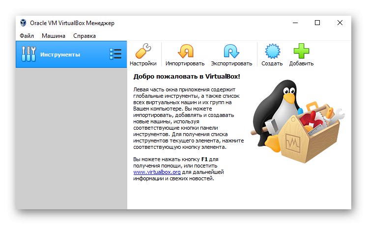Click the Экспортировать appliance arrow icon
The height and width of the screenshot is (225, 367).
coord(231,51)
